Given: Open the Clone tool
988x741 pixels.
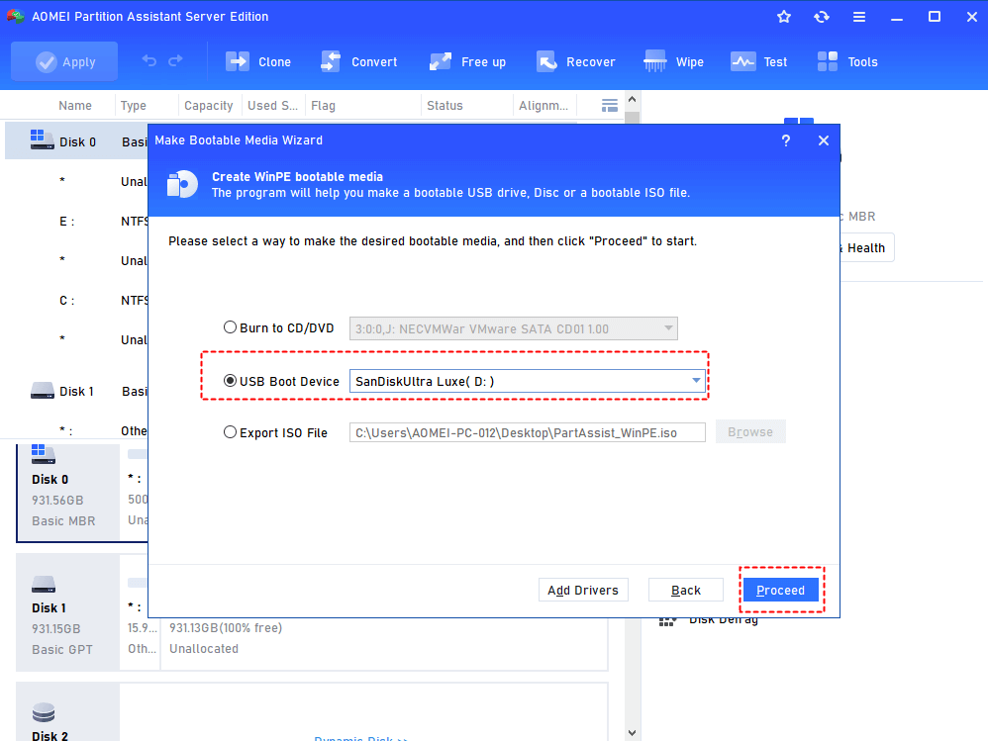Looking at the screenshot, I should [258, 61].
